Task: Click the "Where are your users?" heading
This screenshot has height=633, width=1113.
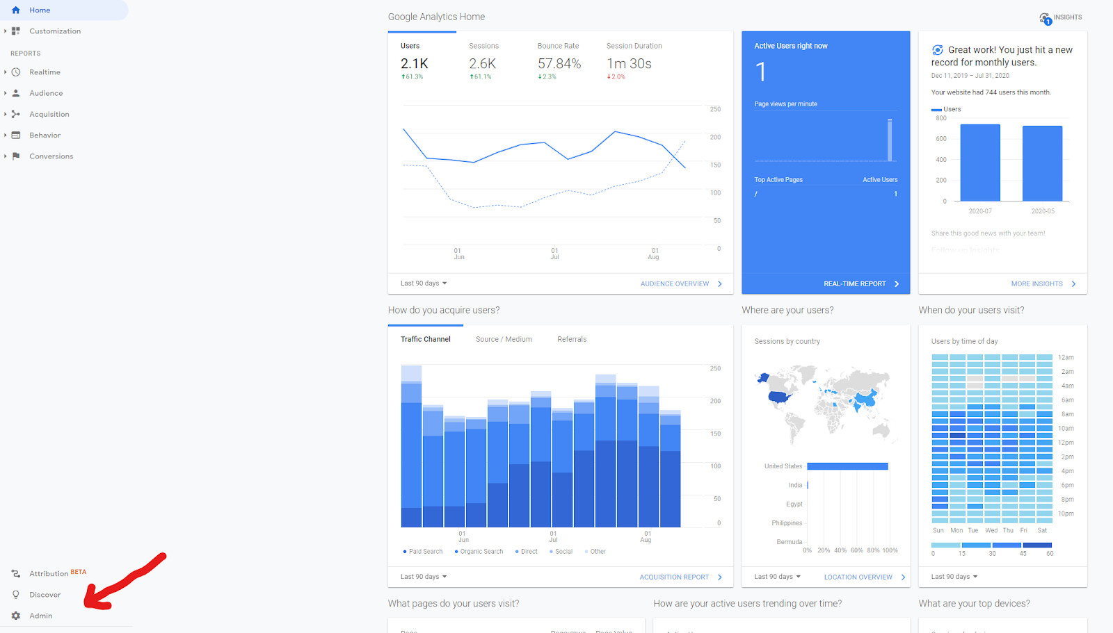Action: 787,310
